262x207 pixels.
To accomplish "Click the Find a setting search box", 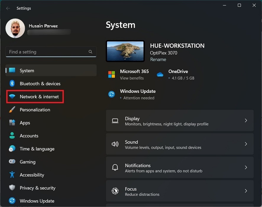I will point(51,52).
